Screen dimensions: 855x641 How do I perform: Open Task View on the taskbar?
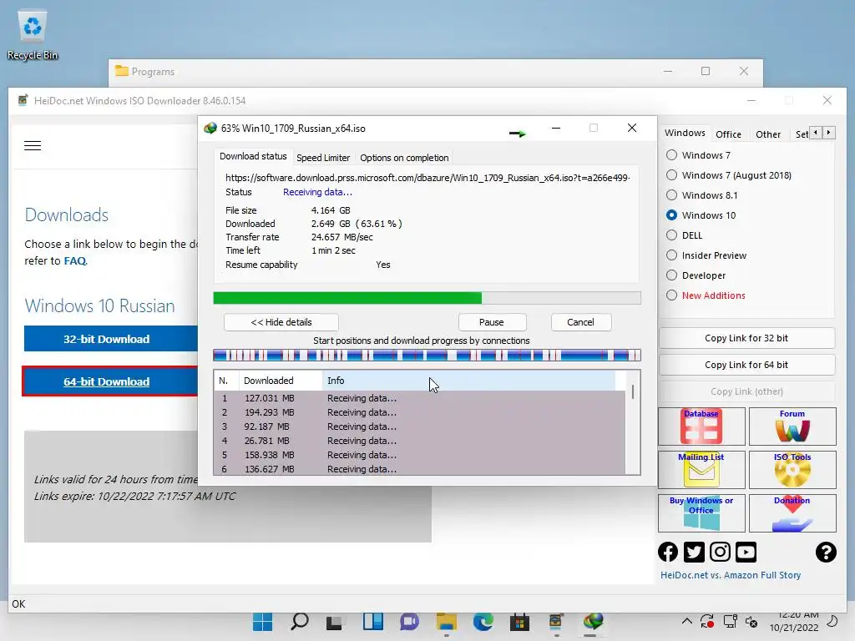[334, 621]
